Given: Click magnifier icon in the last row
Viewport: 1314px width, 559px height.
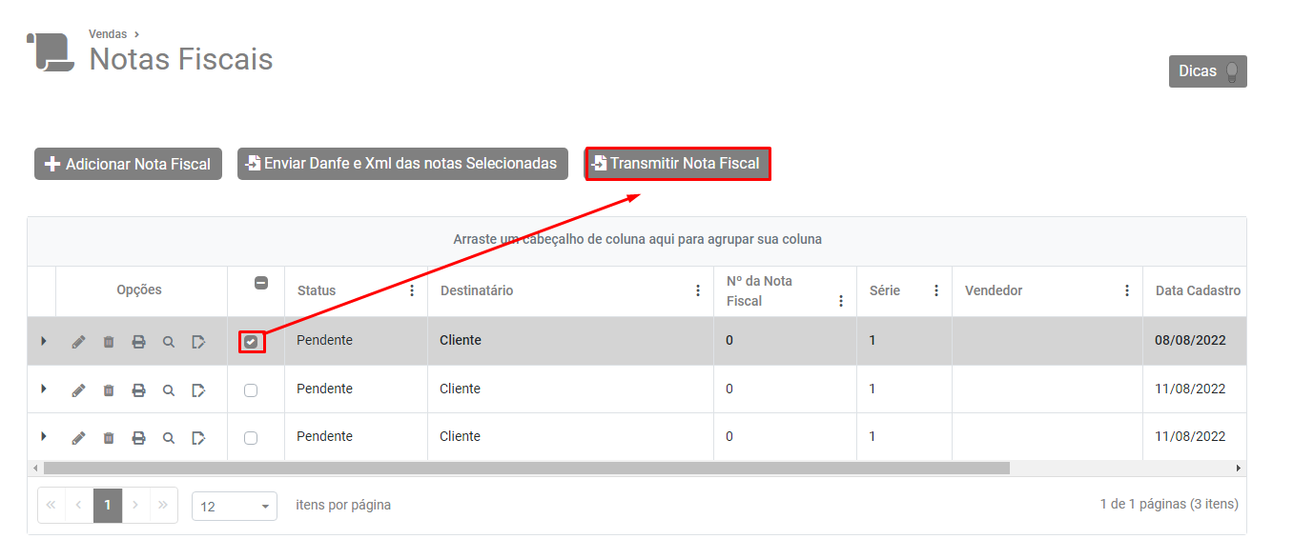Looking at the screenshot, I should [x=169, y=438].
